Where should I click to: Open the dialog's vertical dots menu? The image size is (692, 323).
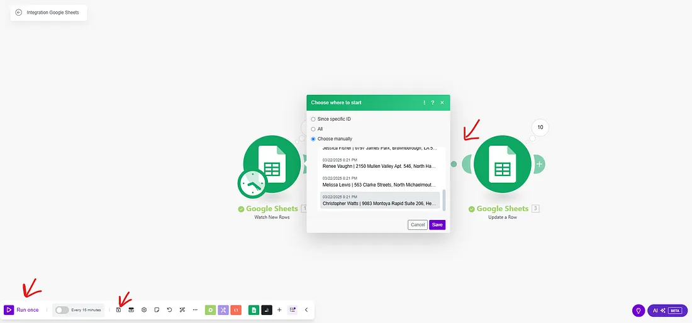point(425,102)
